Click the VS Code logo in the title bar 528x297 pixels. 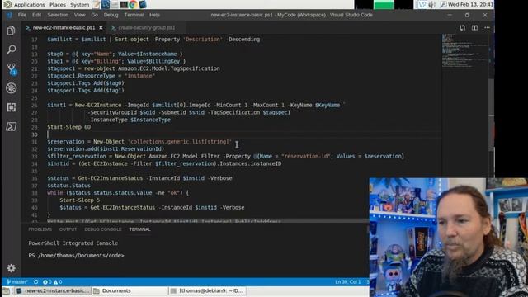(x=9, y=15)
